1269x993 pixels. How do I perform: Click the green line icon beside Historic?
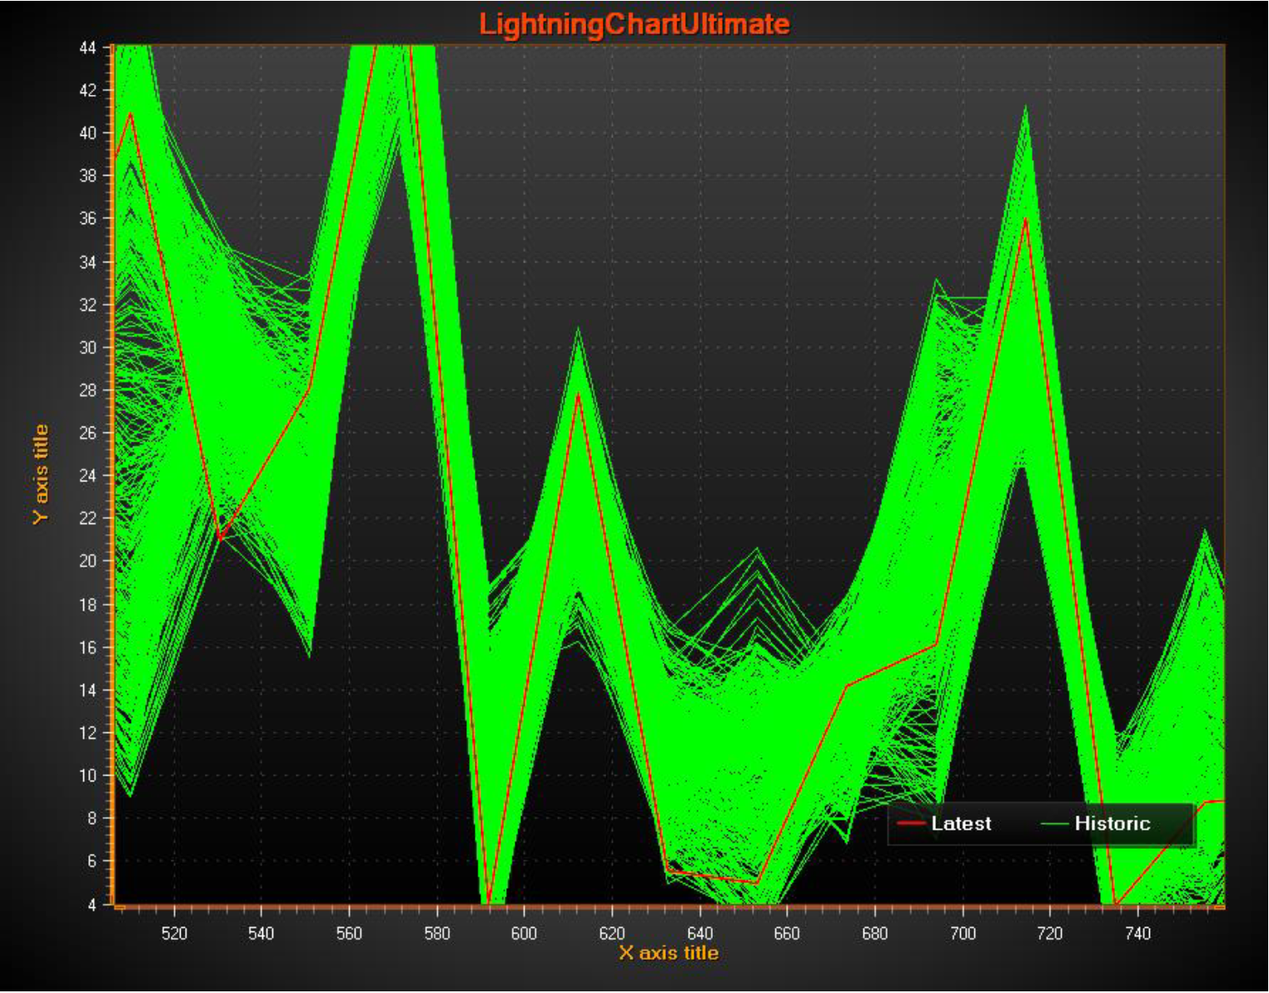[1055, 824]
